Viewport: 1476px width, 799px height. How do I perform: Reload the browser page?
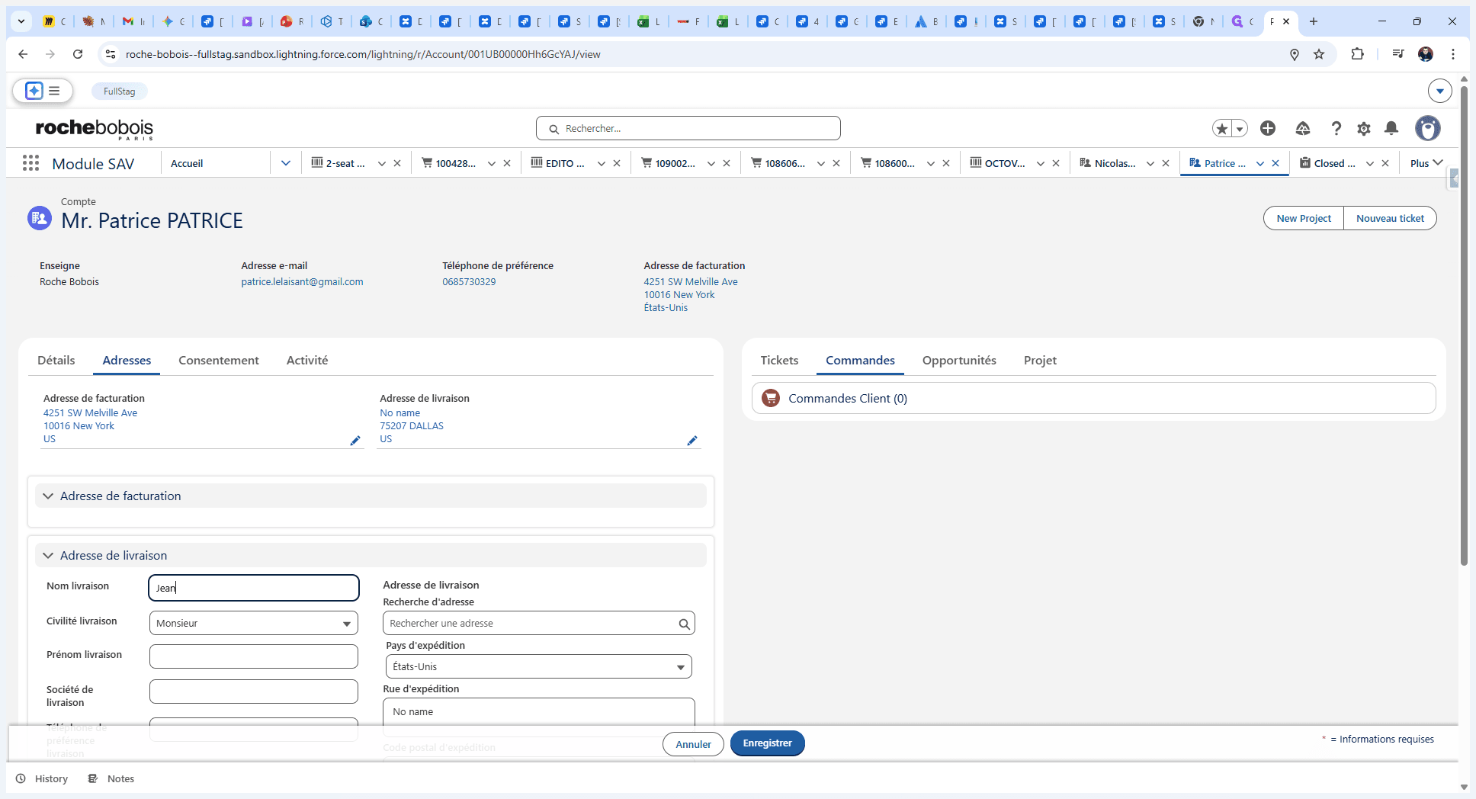point(78,54)
